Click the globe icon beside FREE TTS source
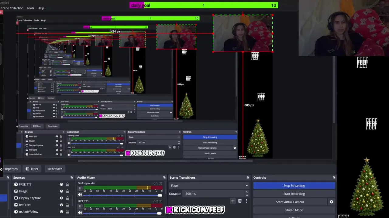This screenshot has width=389, height=218. [x=16, y=184]
